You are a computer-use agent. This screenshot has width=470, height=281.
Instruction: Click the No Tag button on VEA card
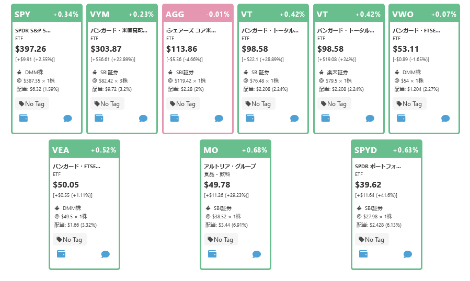pyautogui.click(x=70, y=239)
